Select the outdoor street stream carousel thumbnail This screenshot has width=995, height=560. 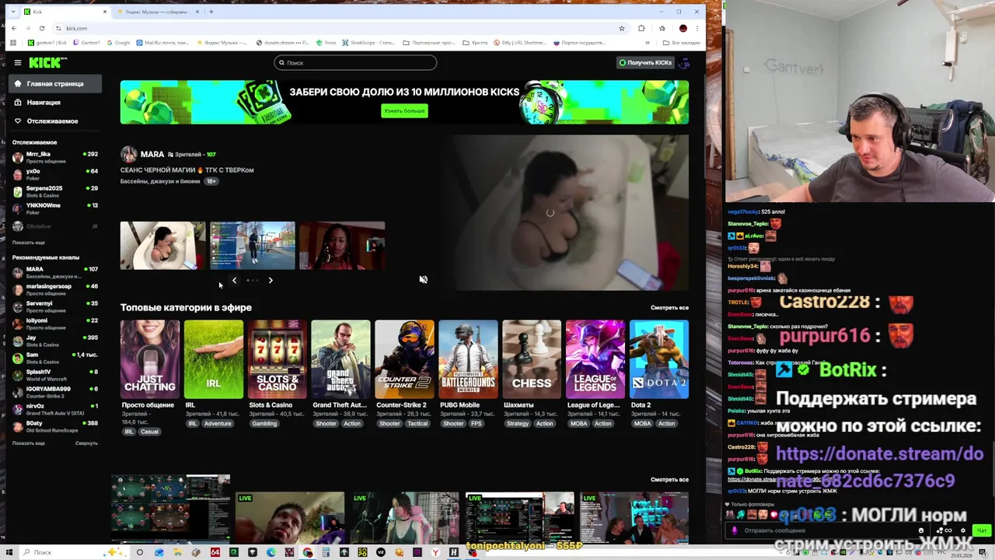[x=252, y=246]
